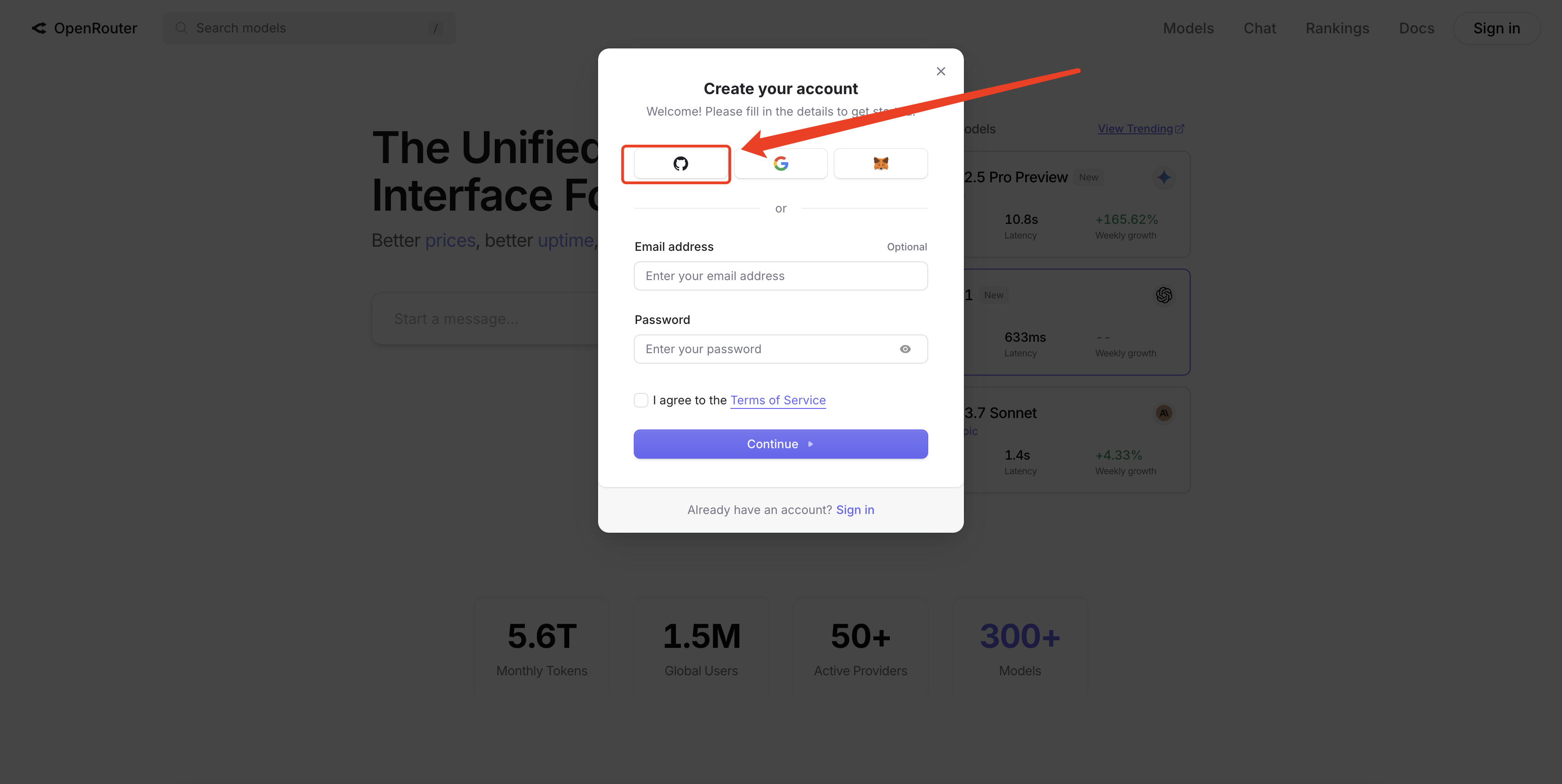The width and height of the screenshot is (1562, 784).
Task: Sign up with the GitHub icon button
Action: point(680,164)
